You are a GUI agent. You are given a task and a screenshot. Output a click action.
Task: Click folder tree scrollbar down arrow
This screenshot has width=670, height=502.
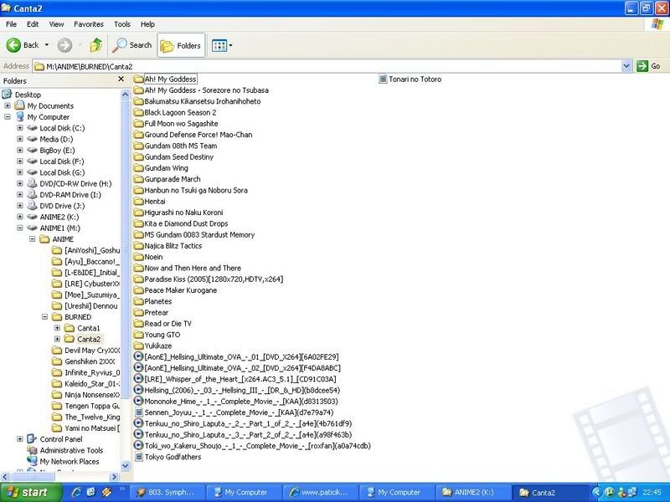coord(125,465)
